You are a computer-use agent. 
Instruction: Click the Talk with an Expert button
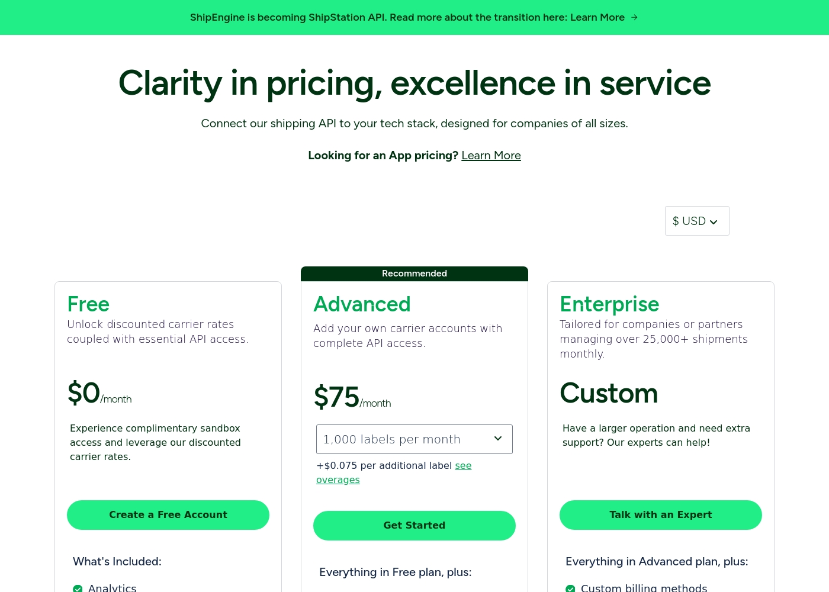click(x=661, y=515)
